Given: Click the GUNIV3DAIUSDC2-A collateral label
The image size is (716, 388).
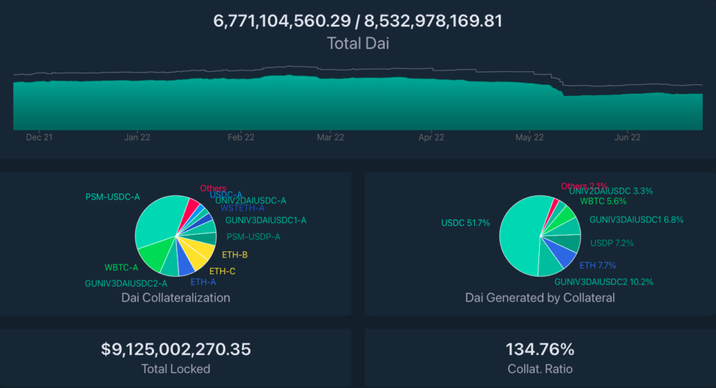Looking at the screenshot, I should click(x=126, y=283).
